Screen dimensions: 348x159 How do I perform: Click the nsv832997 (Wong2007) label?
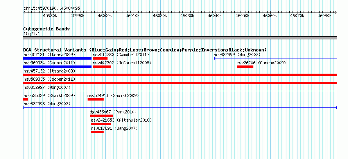click(47, 87)
